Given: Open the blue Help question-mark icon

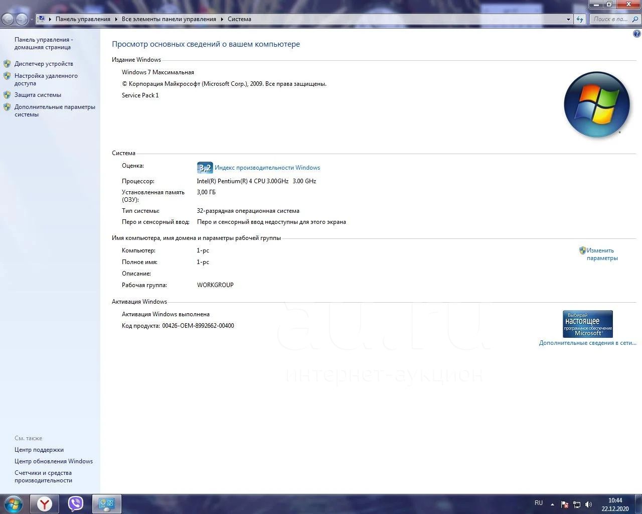Looking at the screenshot, I should coord(637,34).
